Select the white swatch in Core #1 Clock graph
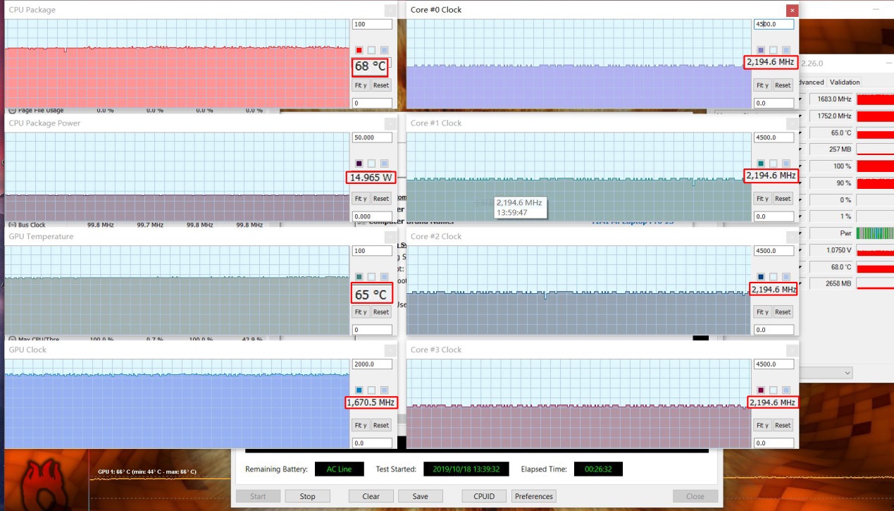 pos(773,164)
